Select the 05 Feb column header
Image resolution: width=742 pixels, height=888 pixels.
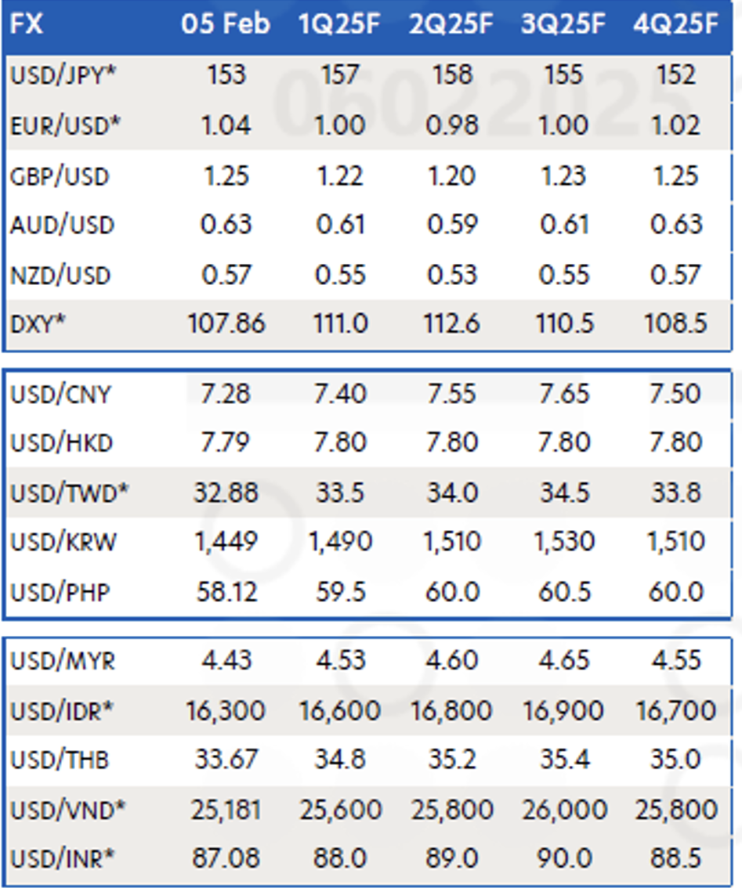(x=226, y=25)
